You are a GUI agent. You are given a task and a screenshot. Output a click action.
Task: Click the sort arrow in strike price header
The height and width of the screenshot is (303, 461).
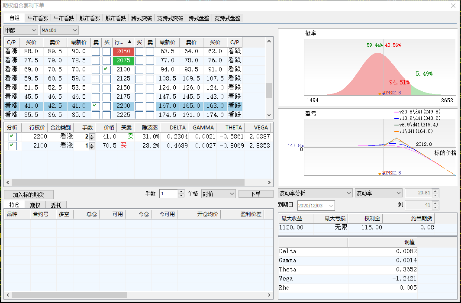(129, 42)
